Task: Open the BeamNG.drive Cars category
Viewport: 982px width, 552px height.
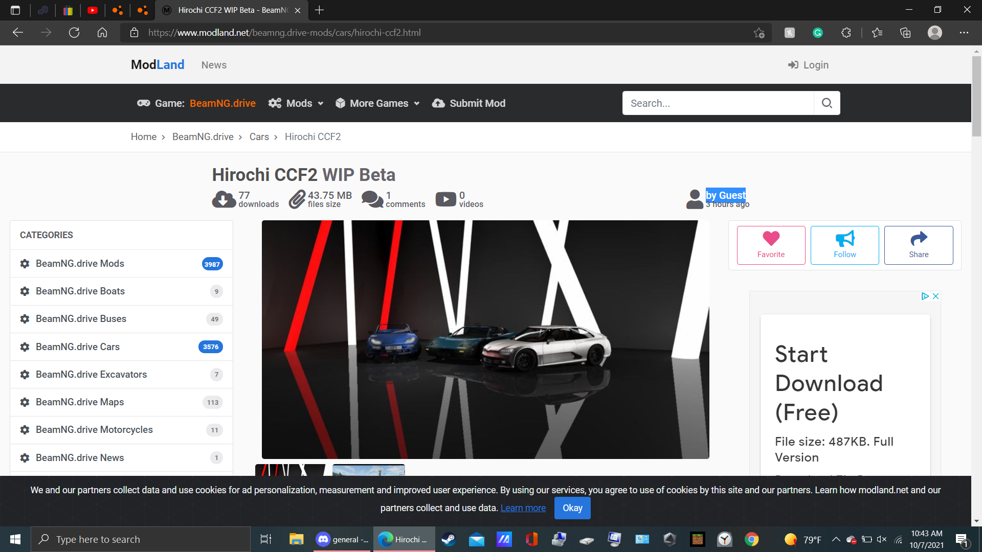Action: [x=121, y=347]
